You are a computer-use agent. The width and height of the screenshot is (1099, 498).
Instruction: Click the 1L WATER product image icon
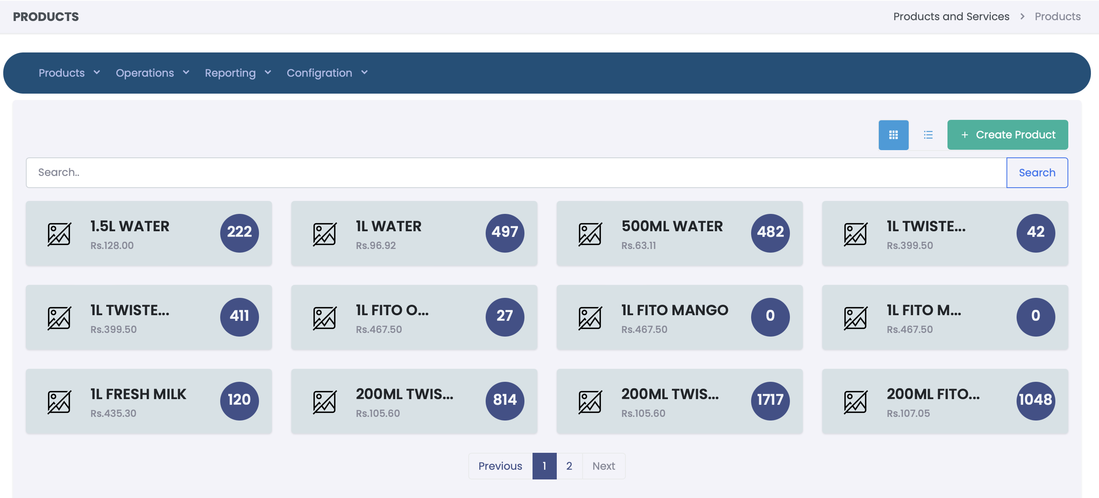[324, 234]
